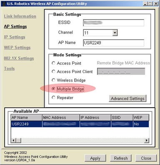Select AP Settings in the sidebar
This screenshot has height=165, width=160.
(x=15, y=27)
